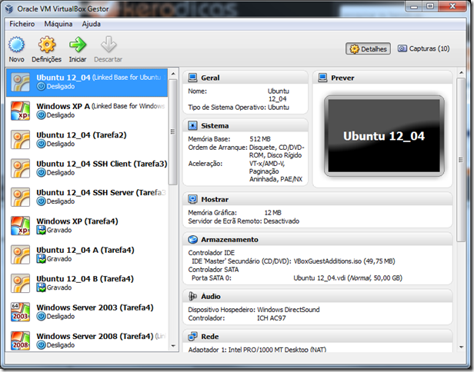
Task: Open Definições settings gear icon
Action: (x=46, y=45)
